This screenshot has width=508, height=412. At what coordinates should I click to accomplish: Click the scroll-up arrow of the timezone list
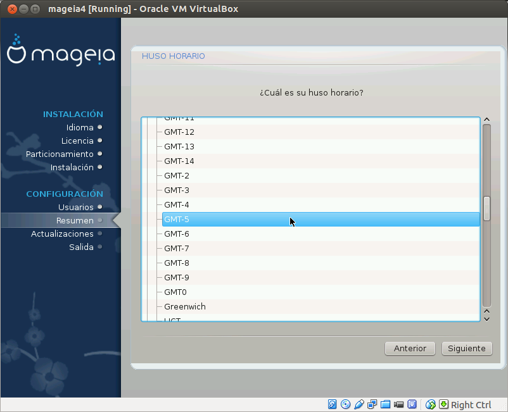[486, 119]
